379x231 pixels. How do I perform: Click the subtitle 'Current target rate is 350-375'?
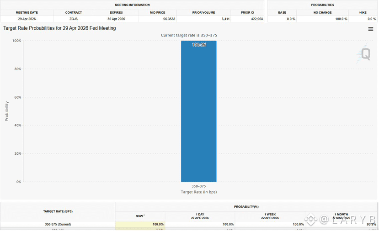[x=189, y=35]
